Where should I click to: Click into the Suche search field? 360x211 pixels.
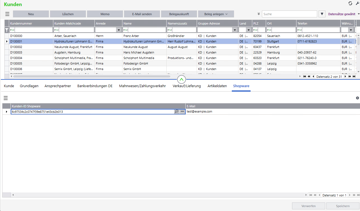click(289, 14)
